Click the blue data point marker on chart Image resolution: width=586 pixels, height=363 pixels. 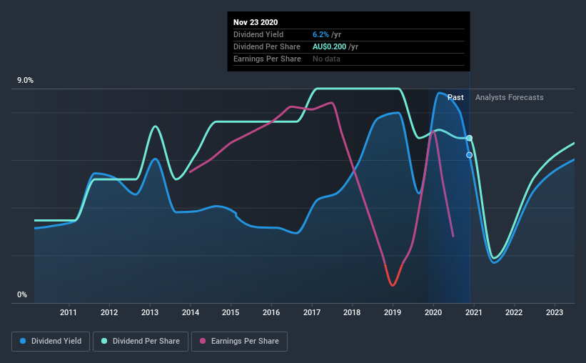[x=469, y=155]
